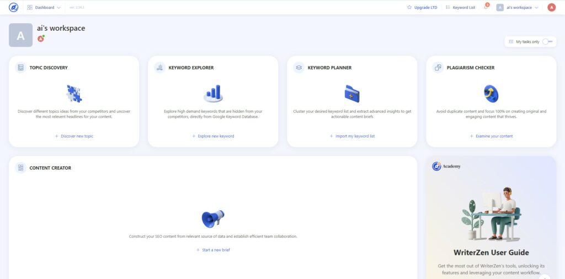This screenshot has height=279, width=565.
Task: Click the large workspace avatar A
Action: [x=20, y=35]
